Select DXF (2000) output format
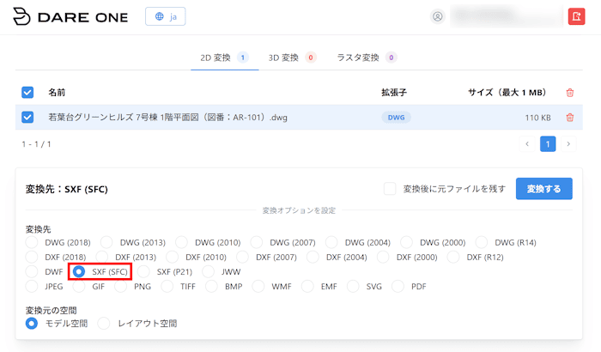Viewport: 601px width, 352px height. click(383, 257)
